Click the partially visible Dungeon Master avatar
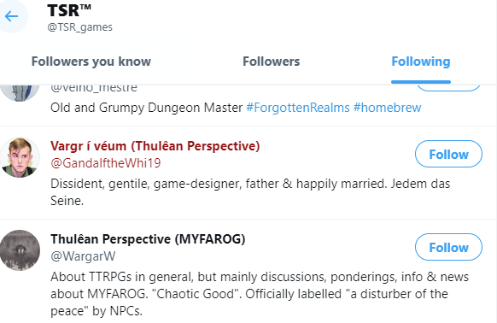The image size is (497, 323). (x=20, y=93)
